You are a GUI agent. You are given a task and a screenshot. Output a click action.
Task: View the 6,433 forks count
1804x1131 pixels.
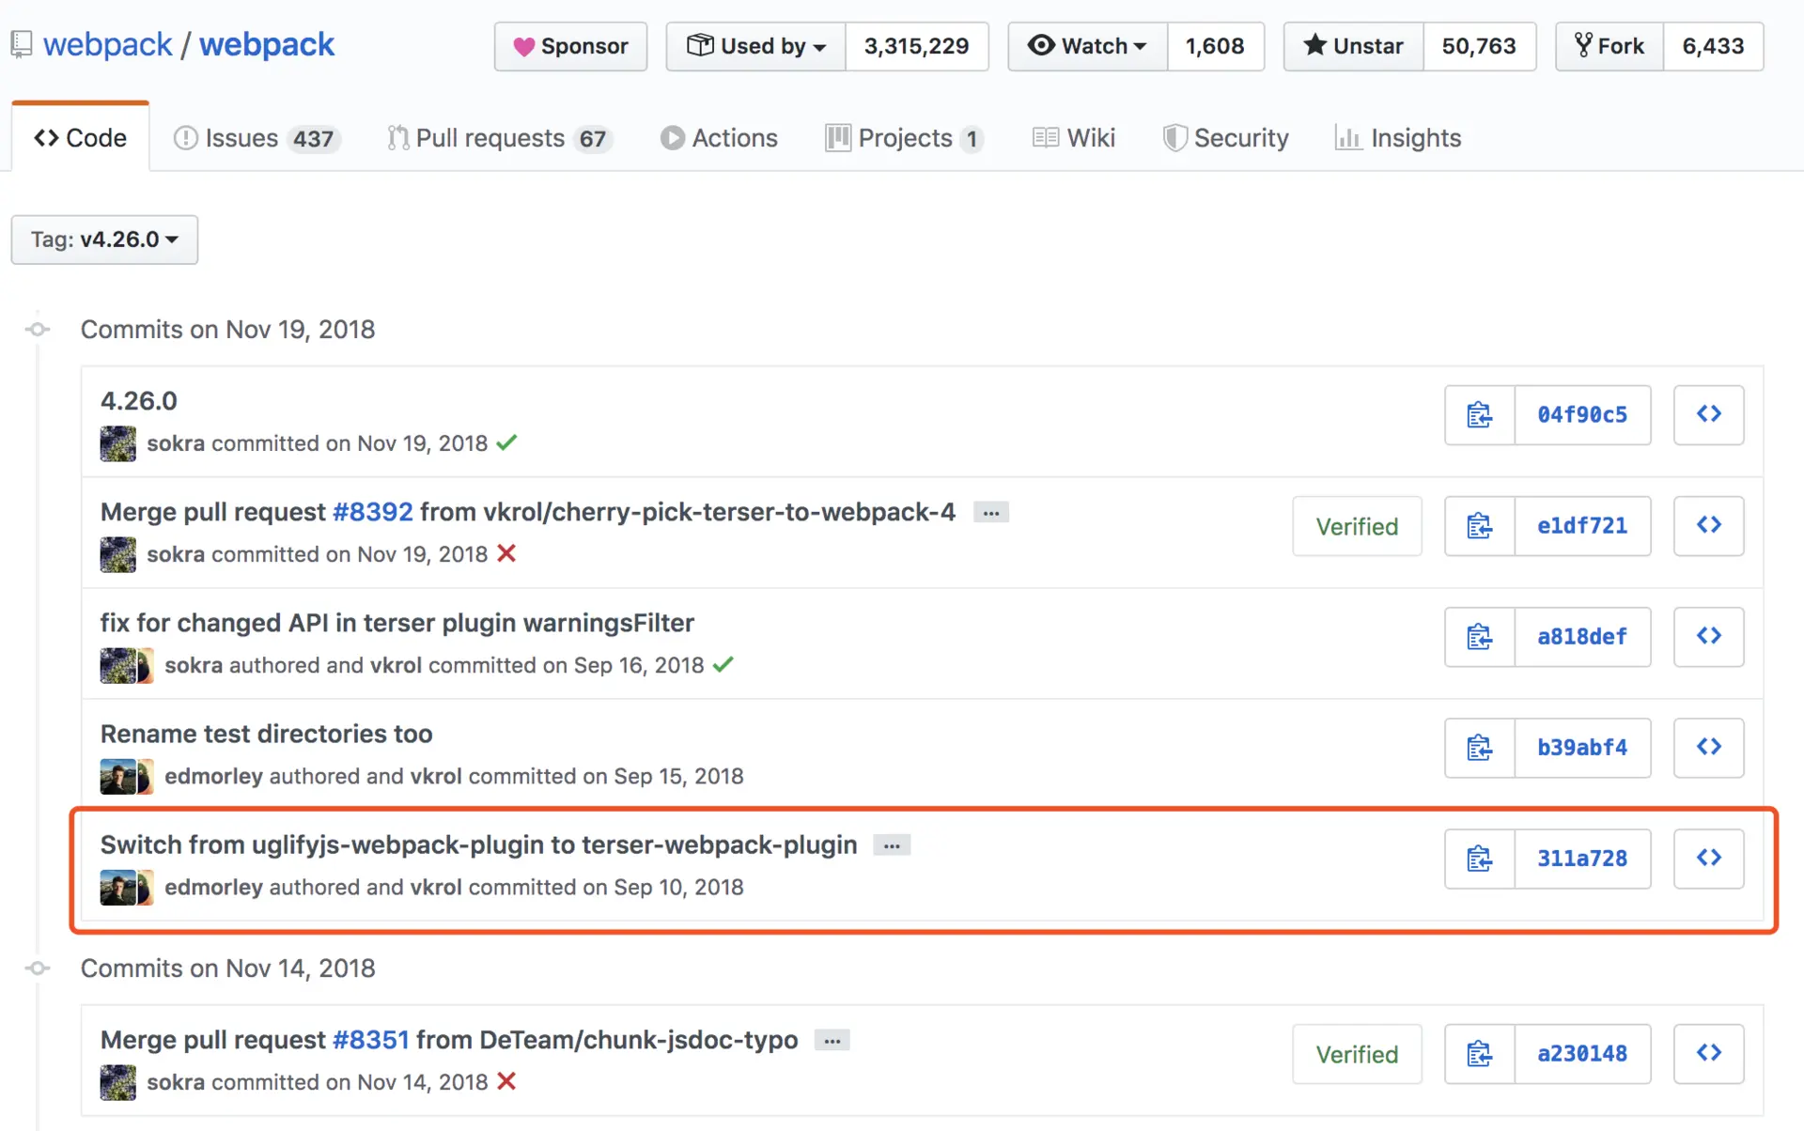pyautogui.click(x=1713, y=46)
